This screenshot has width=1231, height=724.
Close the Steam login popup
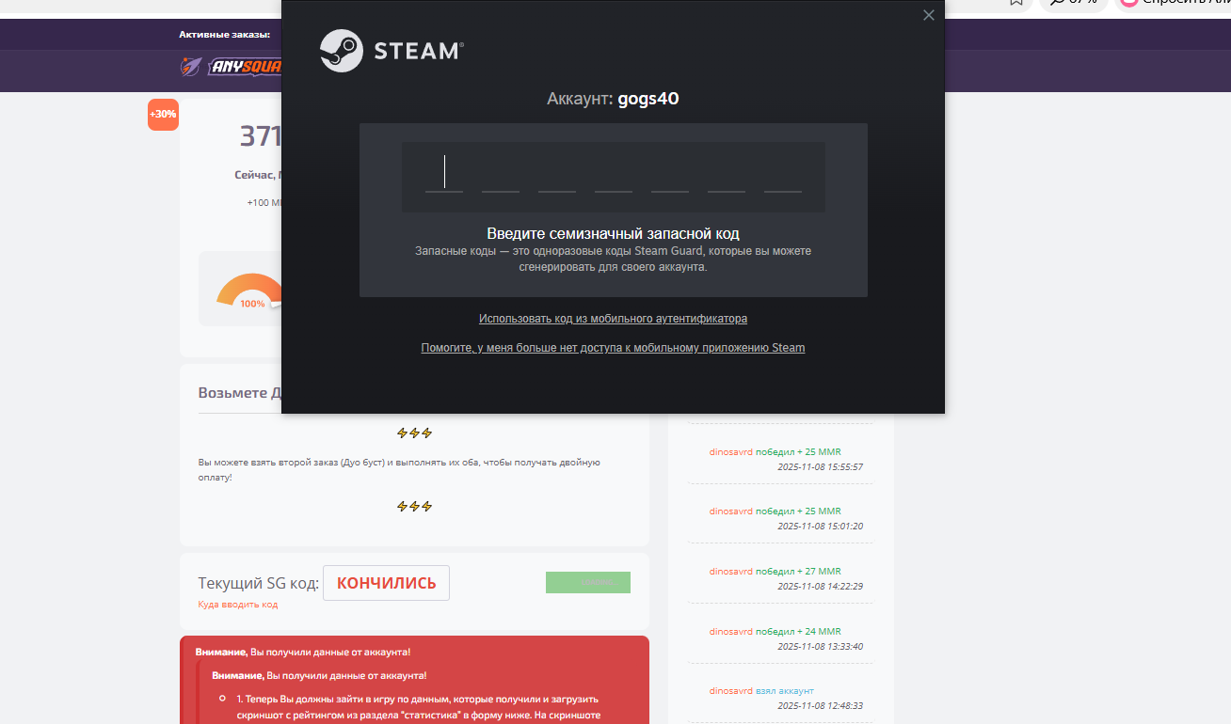click(x=929, y=15)
